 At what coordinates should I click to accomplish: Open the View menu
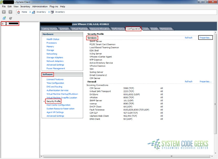click(16, 7)
